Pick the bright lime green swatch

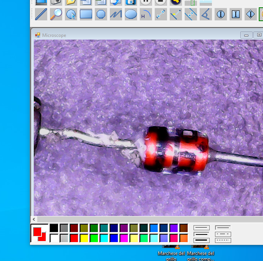pos(94,238)
